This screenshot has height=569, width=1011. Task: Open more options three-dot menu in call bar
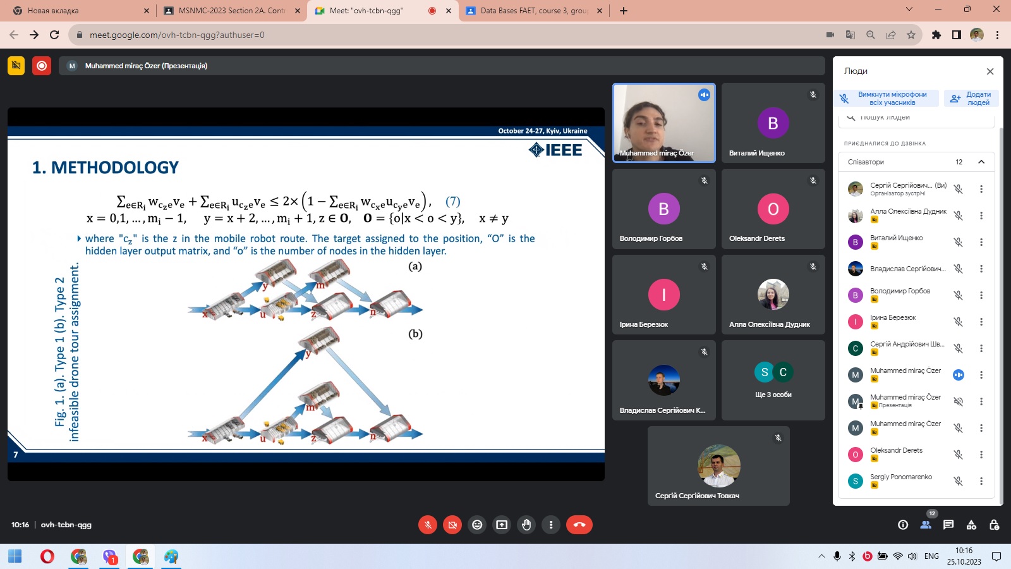[551, 525]
